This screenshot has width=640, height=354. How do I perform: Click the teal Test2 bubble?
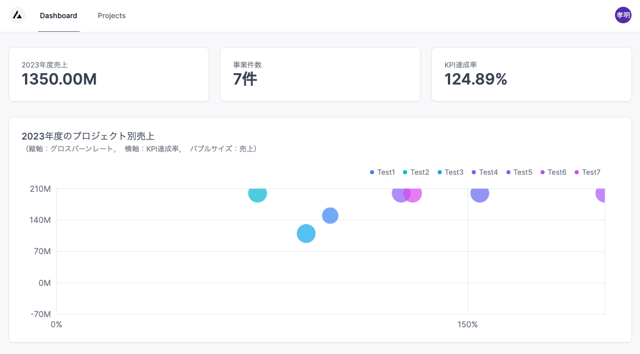(257, 195)
